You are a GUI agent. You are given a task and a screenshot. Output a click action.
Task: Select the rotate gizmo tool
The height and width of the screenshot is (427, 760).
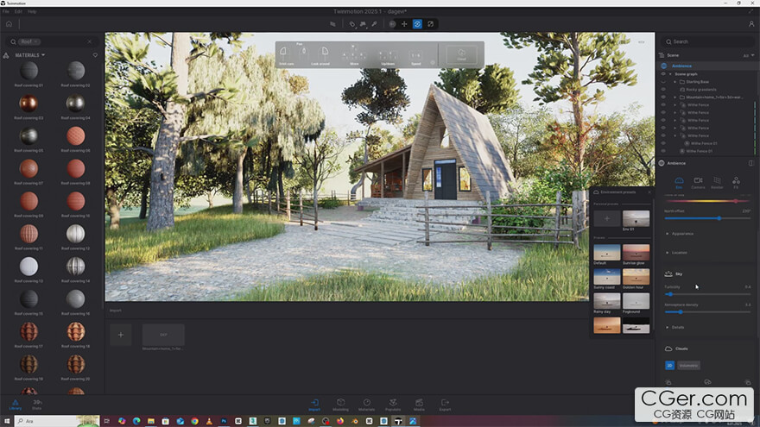[x=417, y=24]
